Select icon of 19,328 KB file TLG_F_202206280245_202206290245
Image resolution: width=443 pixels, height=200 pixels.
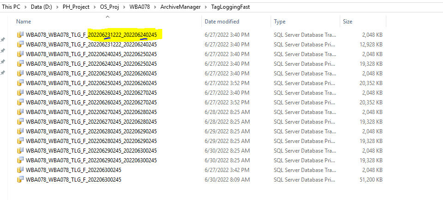tap(20, 141)
